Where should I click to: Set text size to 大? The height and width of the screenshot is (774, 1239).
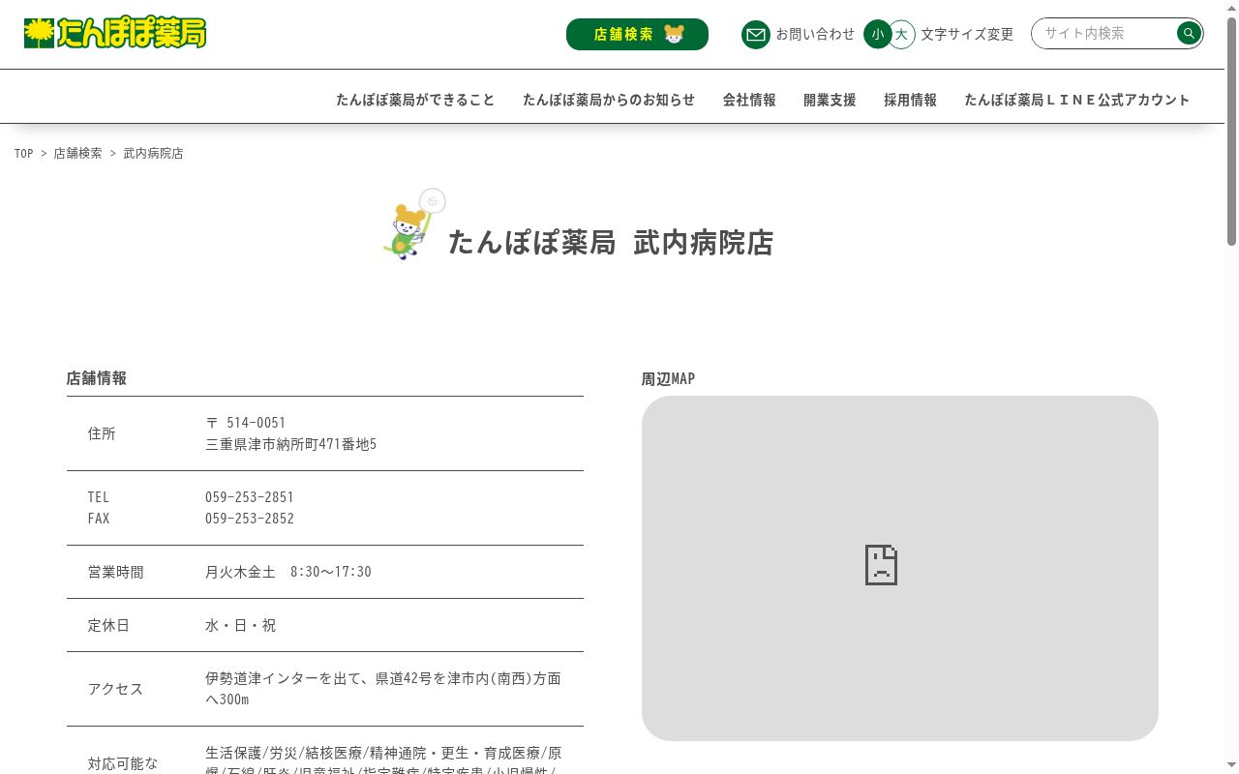[902, 35]
